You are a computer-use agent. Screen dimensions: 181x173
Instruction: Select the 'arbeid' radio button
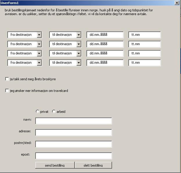[54, 112]
